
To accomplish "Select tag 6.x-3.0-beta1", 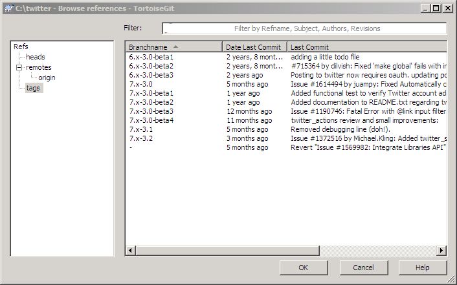I will click(151, 57).
